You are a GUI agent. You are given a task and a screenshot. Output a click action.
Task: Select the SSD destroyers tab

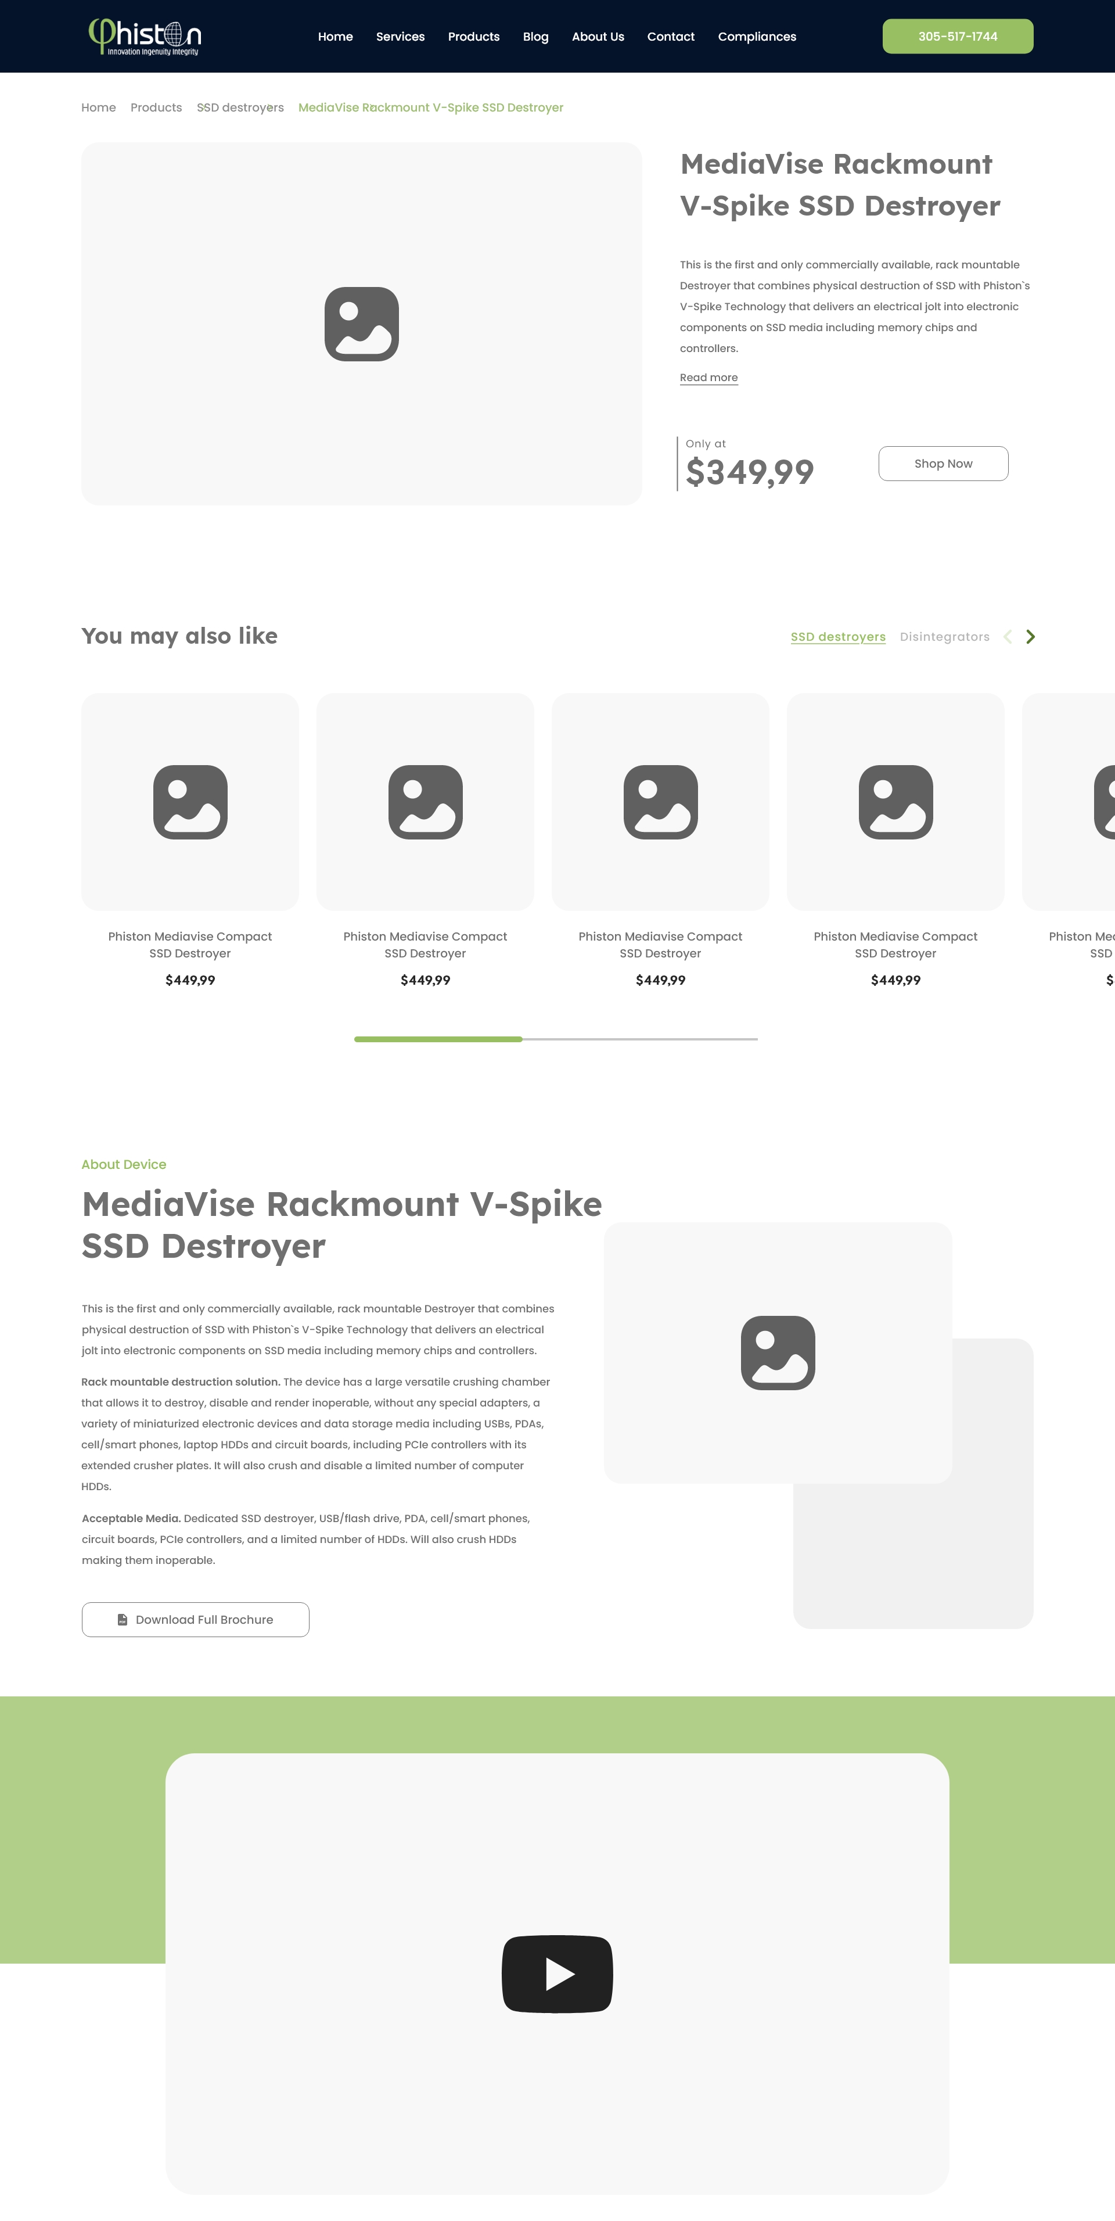pos(839,637)
